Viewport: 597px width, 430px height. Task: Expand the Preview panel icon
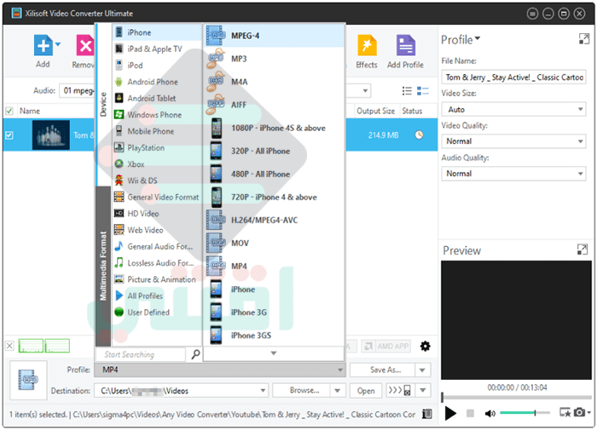click(583, 249)
